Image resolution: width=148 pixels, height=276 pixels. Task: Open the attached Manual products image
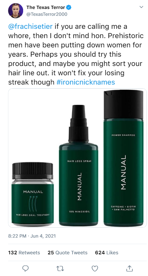click(x=77, y=158)
